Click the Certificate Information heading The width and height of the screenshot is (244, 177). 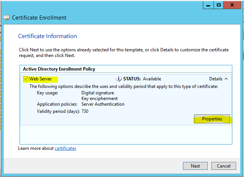(x=48, y=36)
